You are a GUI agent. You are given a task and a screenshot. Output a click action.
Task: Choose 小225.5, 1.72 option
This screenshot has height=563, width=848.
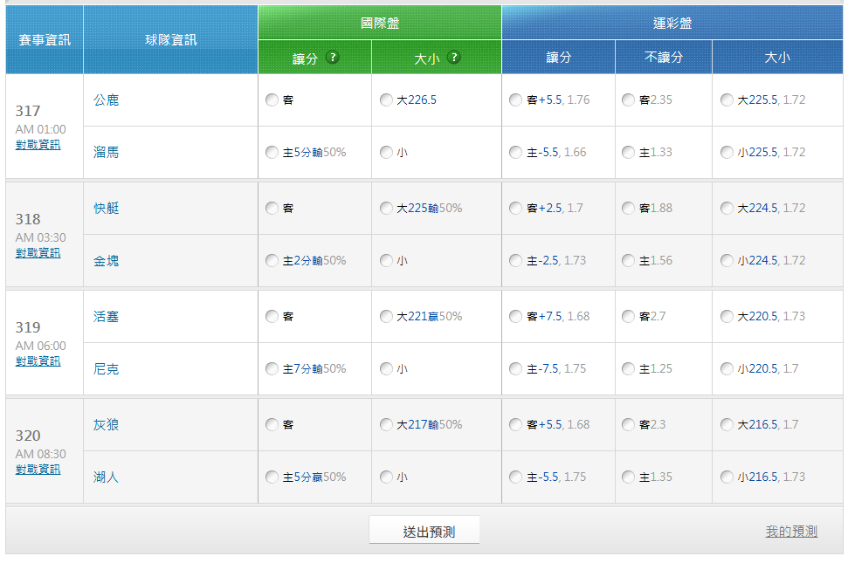point(727,153)
